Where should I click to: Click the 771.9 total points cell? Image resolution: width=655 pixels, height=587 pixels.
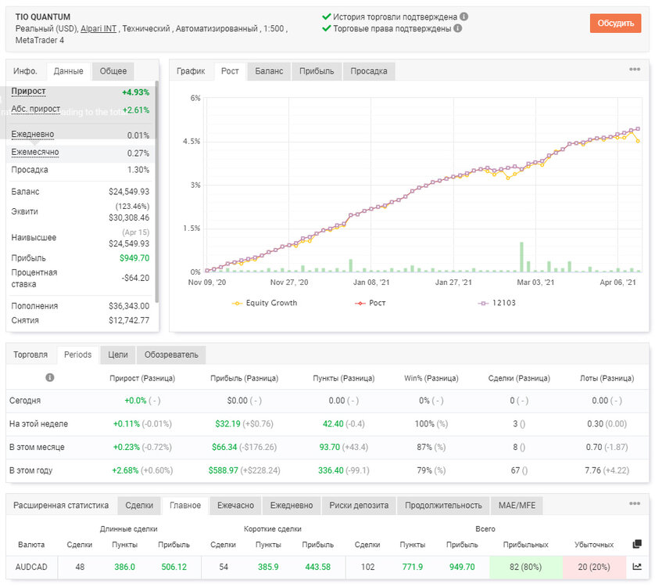[412, 567]
